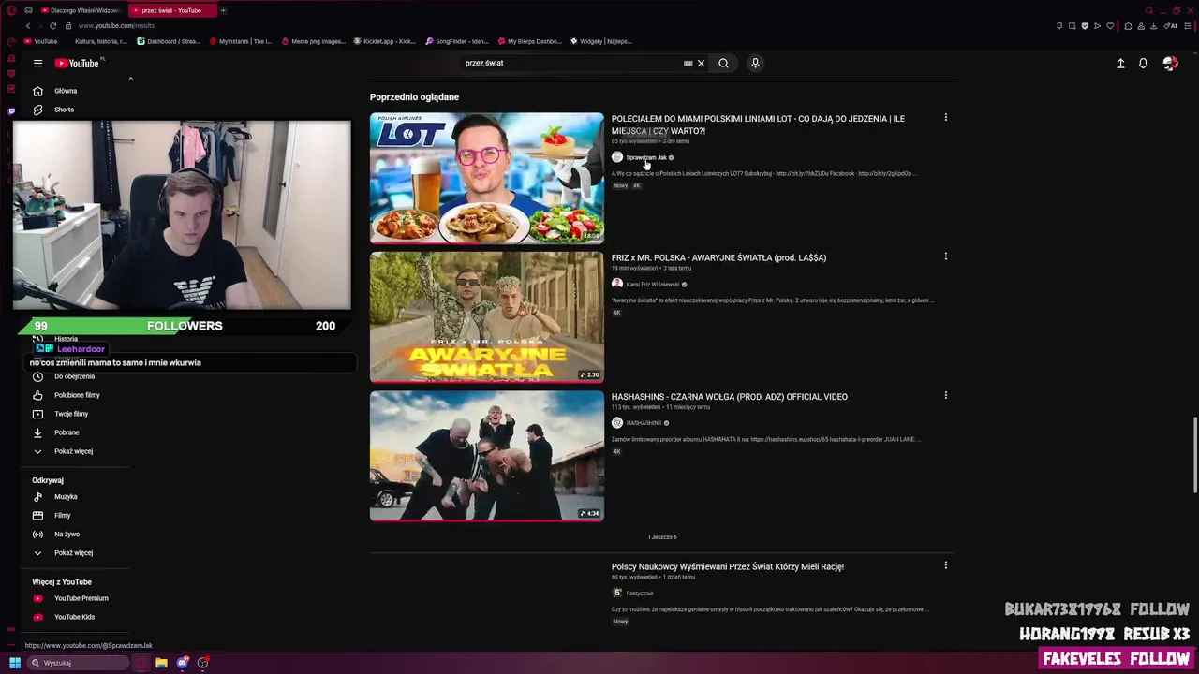Image resolution: width=1199 pixels, height=674 pixels.
Task: Open the browser AI assistant icon
Action: click(1171, 26)
